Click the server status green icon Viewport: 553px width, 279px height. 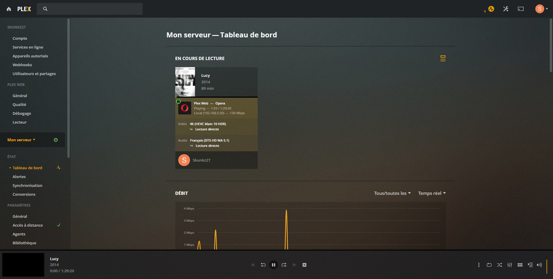(56, 140)
